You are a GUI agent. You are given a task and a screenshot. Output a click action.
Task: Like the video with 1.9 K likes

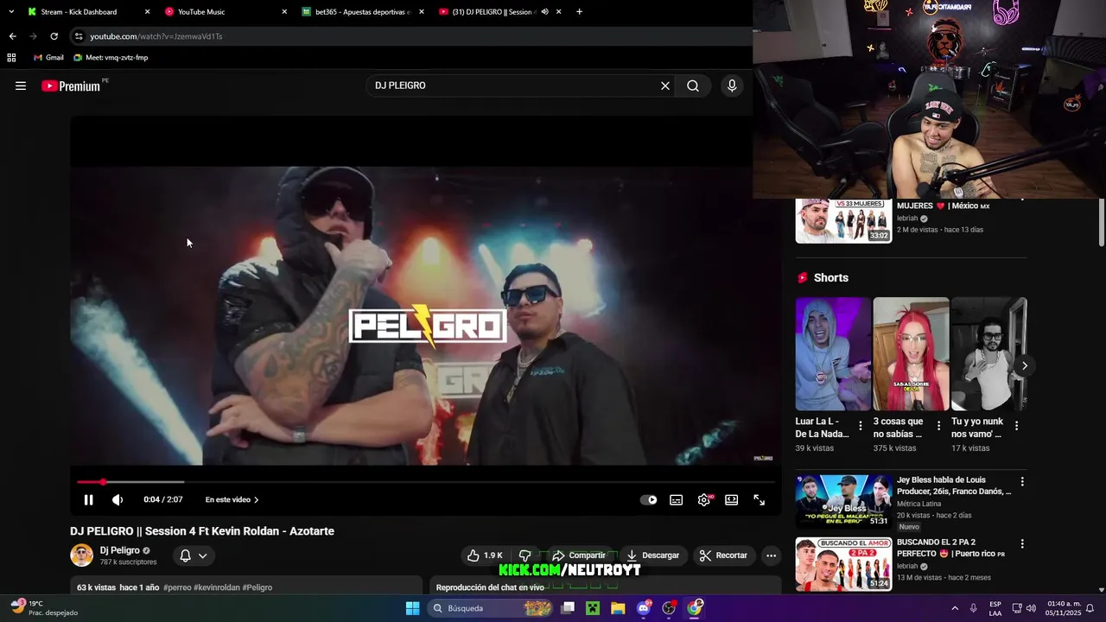pos(485,555)
